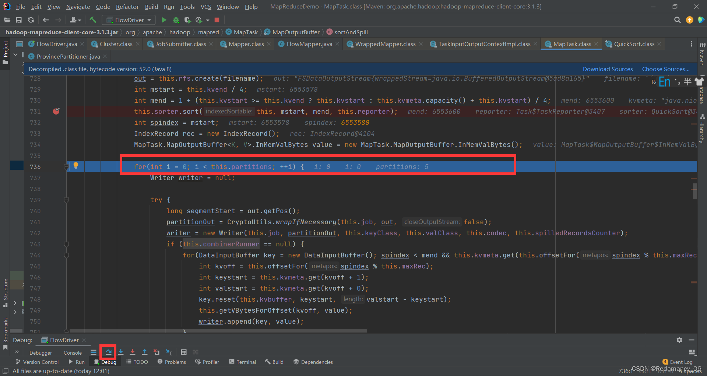This screenshot has height=376, width=707.
Task: Open the user/Code With Me dropdown arrow
Action: (80, 20)
